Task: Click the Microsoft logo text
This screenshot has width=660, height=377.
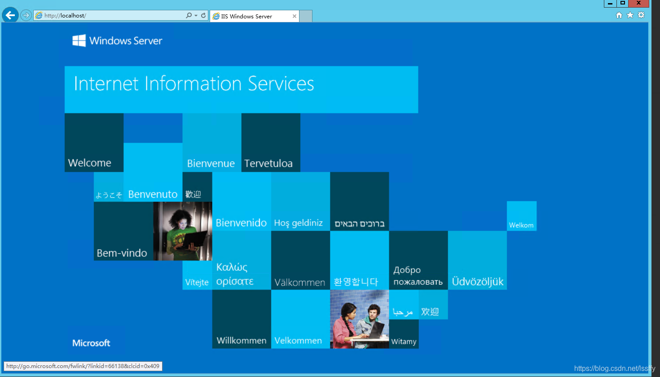Action: (91, 343)
